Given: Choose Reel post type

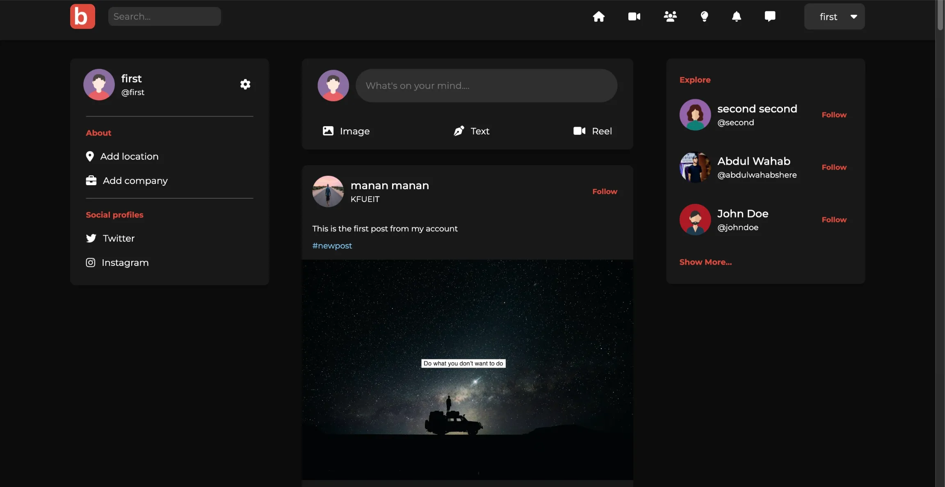Looking at the screenshot, I should coord(592,131).
